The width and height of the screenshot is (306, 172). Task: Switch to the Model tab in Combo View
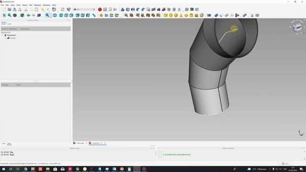pyautogui.click(x=3, y=24)
